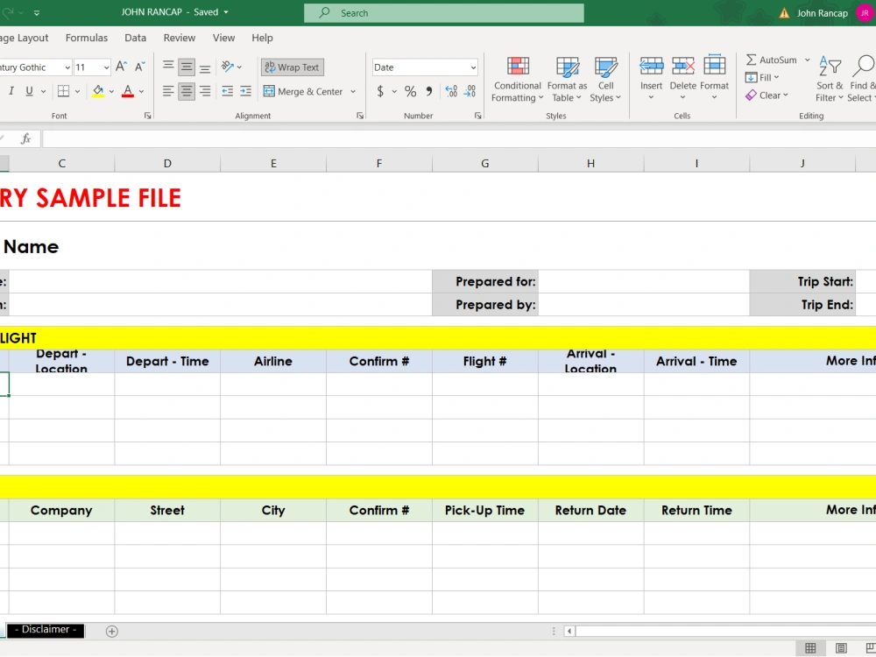
Task: Switch to Page Layout view in status bar
Action: point(841,648)
